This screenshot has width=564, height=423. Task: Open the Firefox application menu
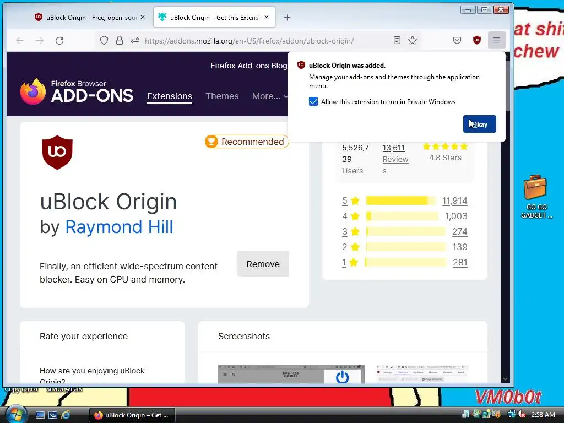497,40
